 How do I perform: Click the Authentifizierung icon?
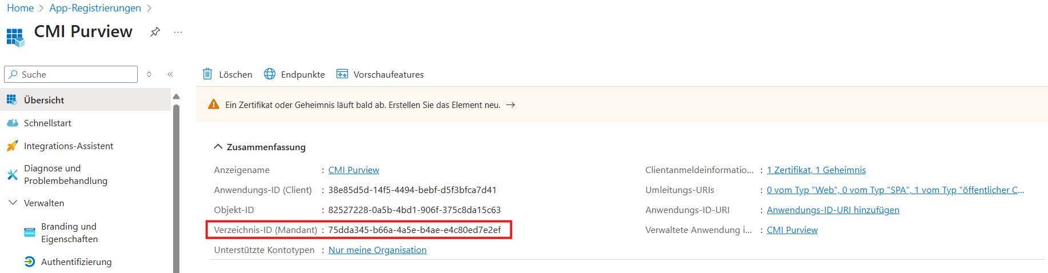(x=30, y=262)
